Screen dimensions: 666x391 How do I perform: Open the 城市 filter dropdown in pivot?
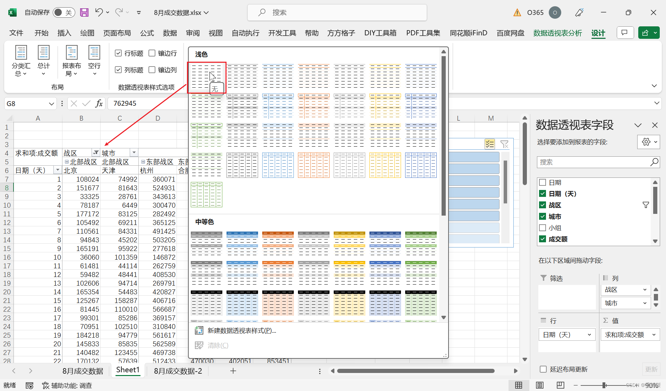coord(134,153)
